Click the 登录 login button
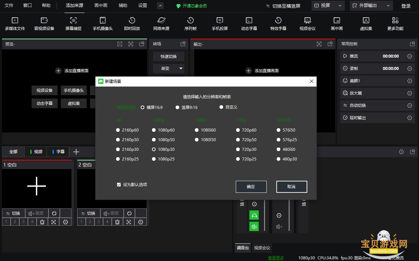 pyautogui.click(x=406, y=6)
